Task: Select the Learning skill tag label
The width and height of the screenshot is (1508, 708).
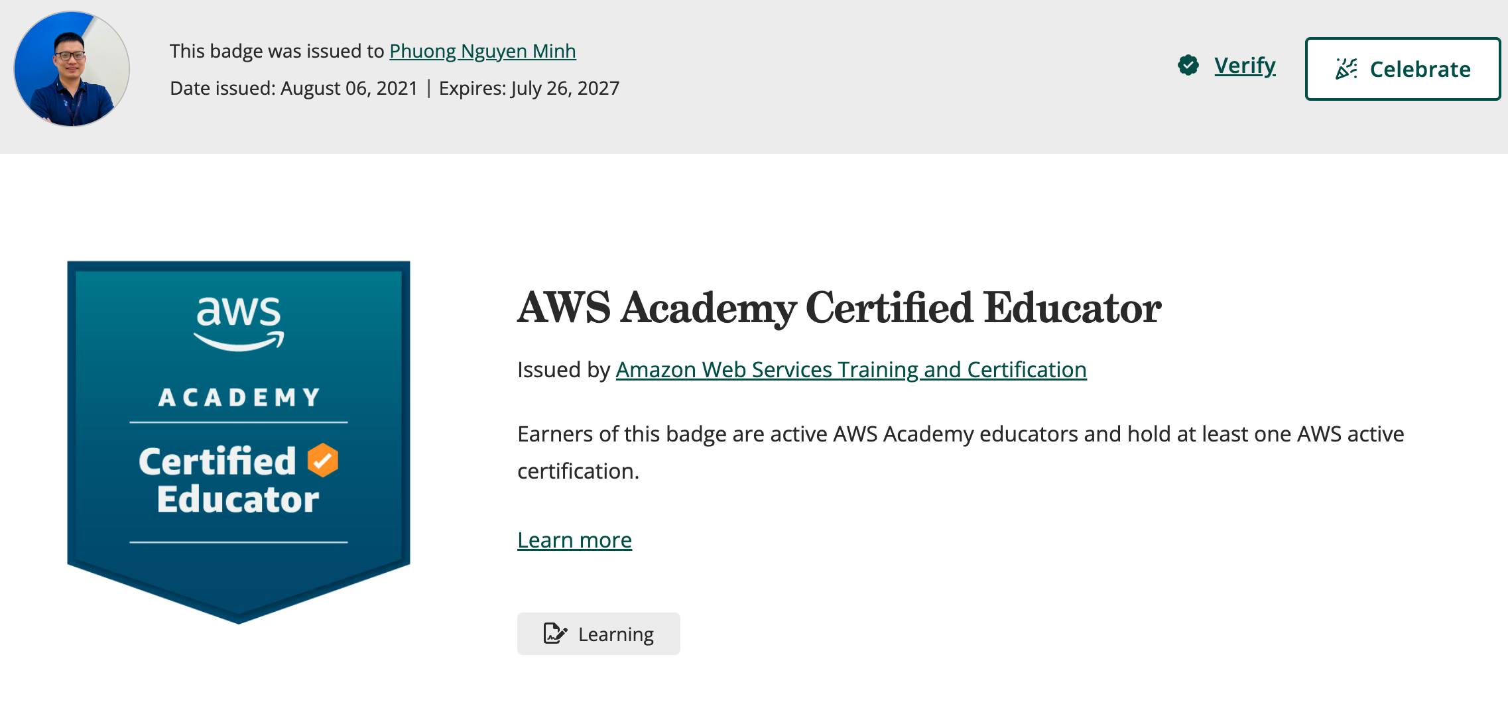Action: coord(615,634)
